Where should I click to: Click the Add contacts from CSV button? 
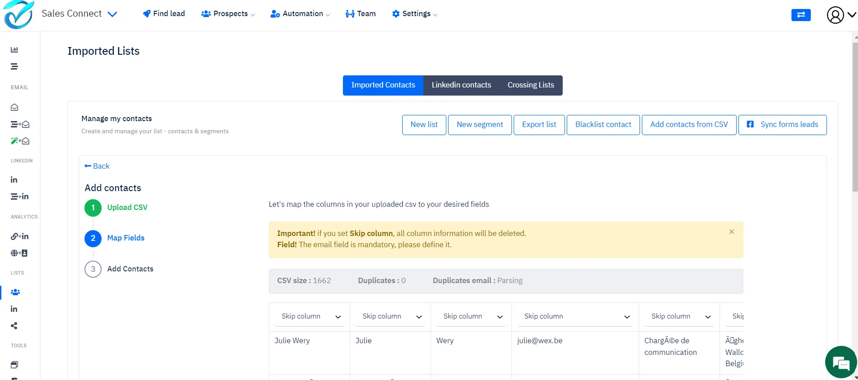coord(689,125)
